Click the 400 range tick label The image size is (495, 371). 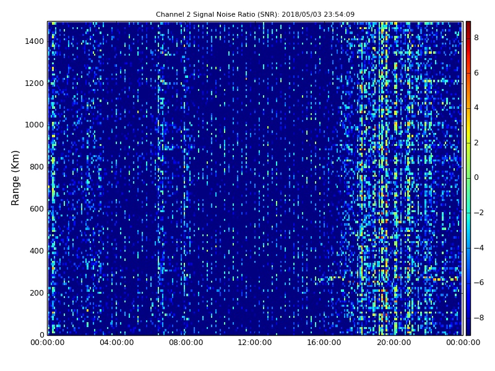(37, 251)
